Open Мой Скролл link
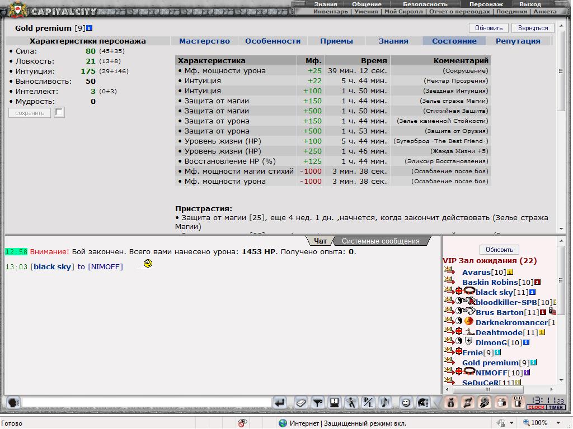Viewport: 573px width, 429px height. click(403, 11)
